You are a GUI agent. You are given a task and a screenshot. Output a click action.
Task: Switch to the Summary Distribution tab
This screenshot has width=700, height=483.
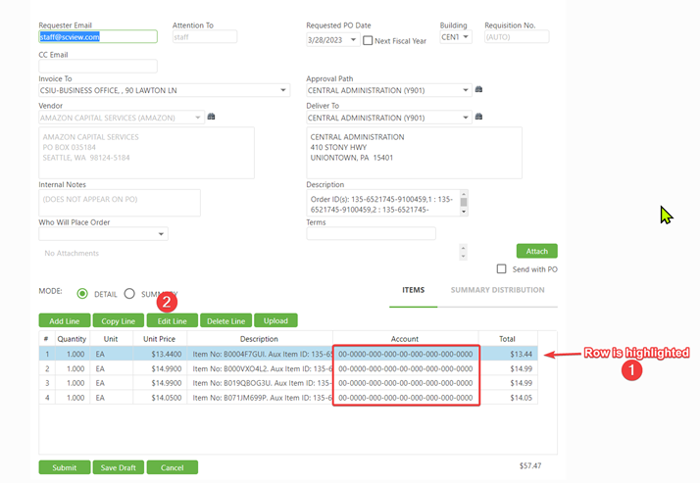coord(496,290)
